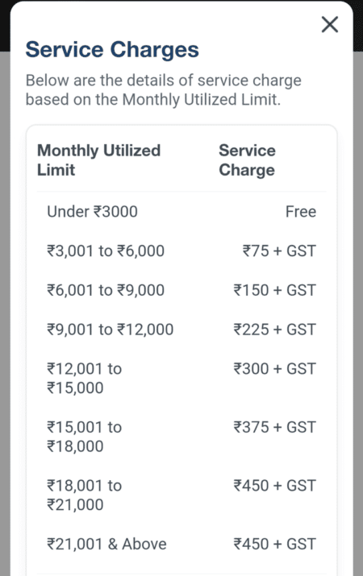
Task: Select the ₹75 + GST charge
Action: coord(279,251)
